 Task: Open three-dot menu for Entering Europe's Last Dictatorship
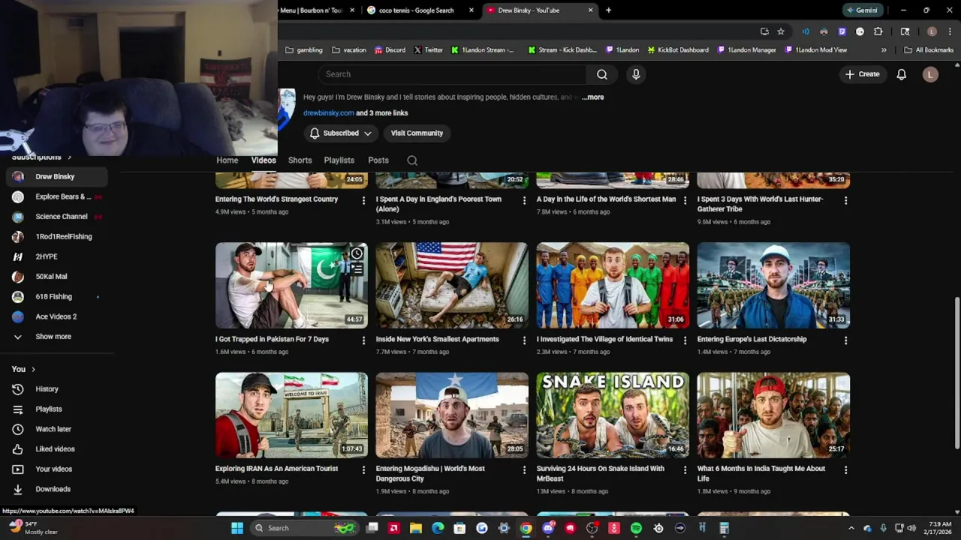tap(845, 340)
